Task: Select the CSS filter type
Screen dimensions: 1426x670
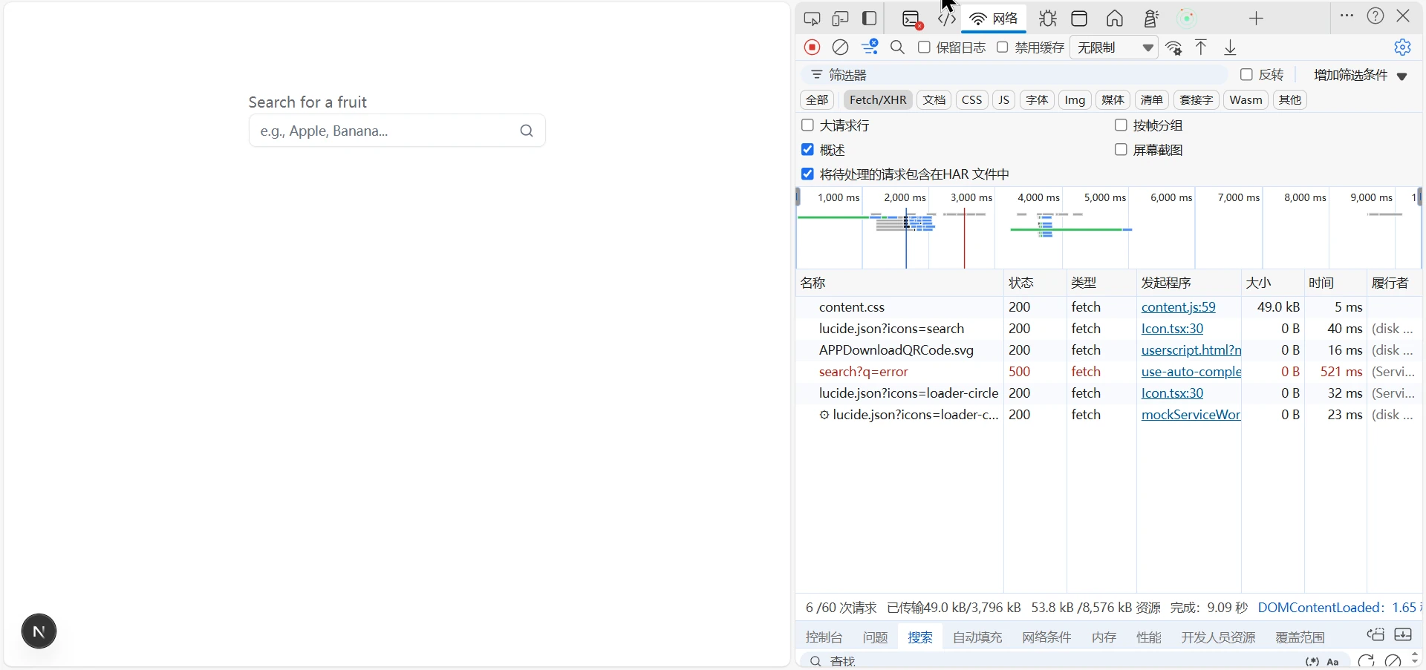Action: [971, 100]
